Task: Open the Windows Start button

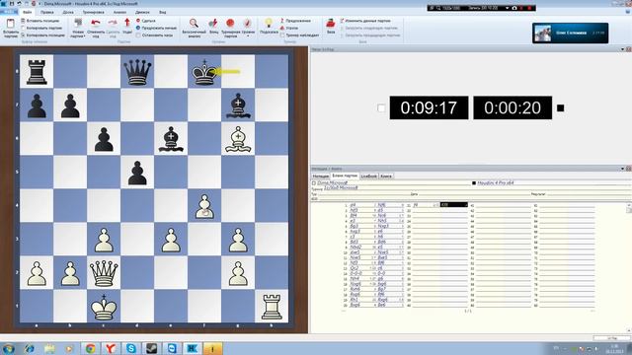Action: (x=8, y=348)
